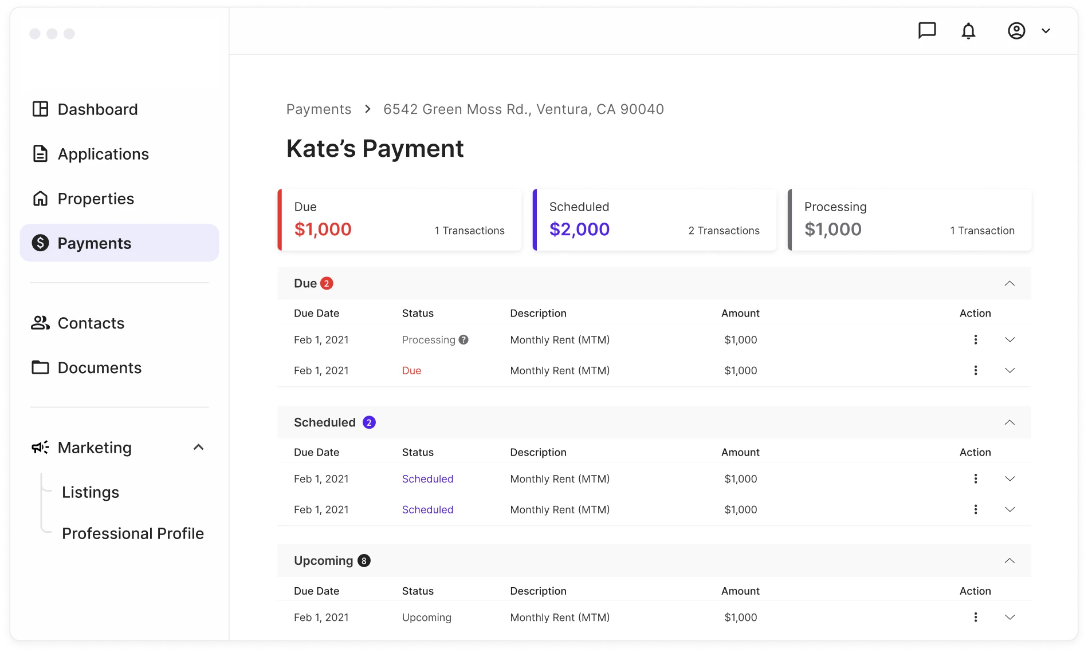Select Listings under Marketing
Image resolution: width=1088 pixels, height=653 pixels.
(91, 492)
